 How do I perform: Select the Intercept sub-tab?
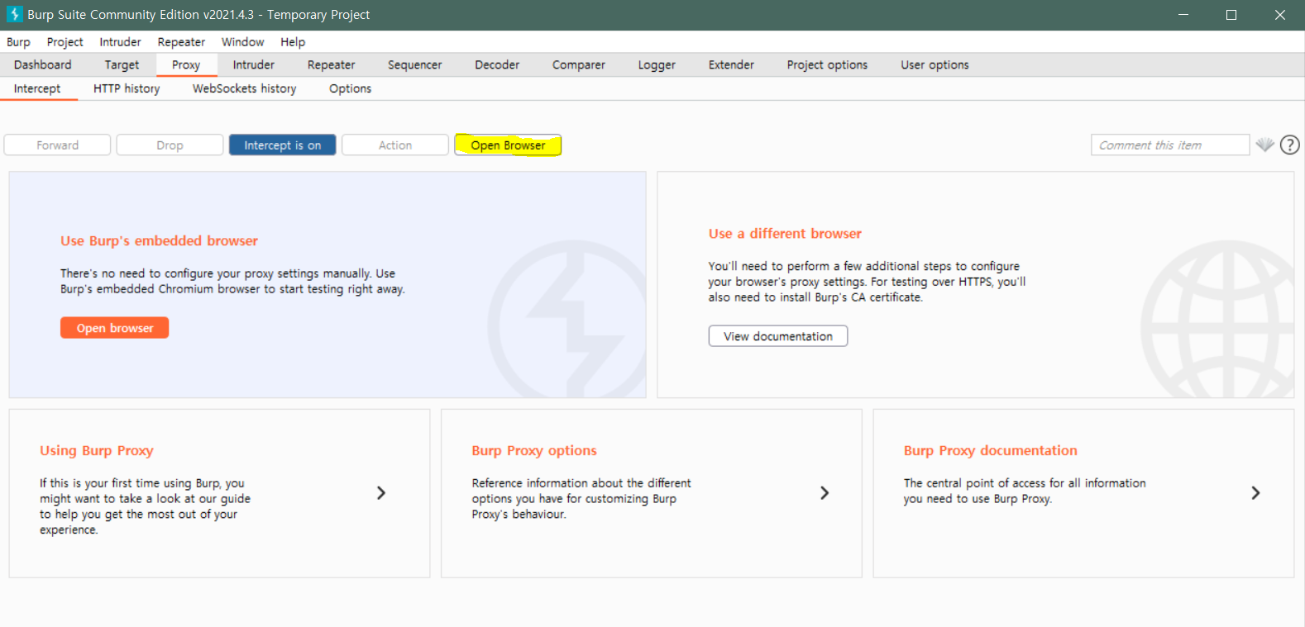coord(37,88)
